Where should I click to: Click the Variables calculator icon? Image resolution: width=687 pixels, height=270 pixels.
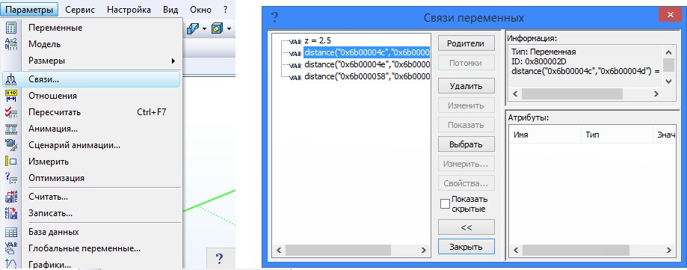coord(11,28)
